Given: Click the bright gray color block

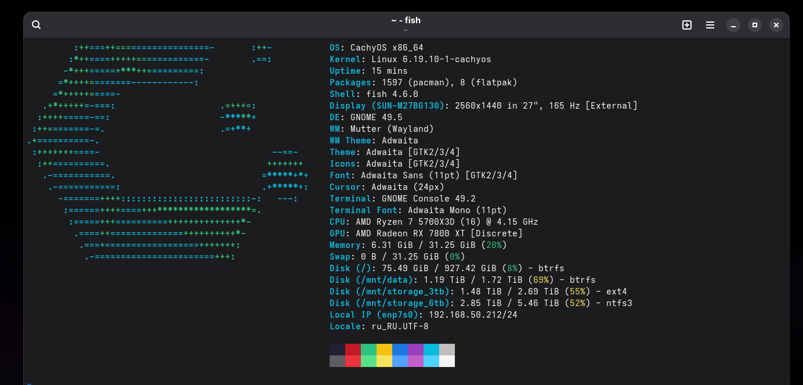Looking at the screenshot, I should [x=337, y=361].
